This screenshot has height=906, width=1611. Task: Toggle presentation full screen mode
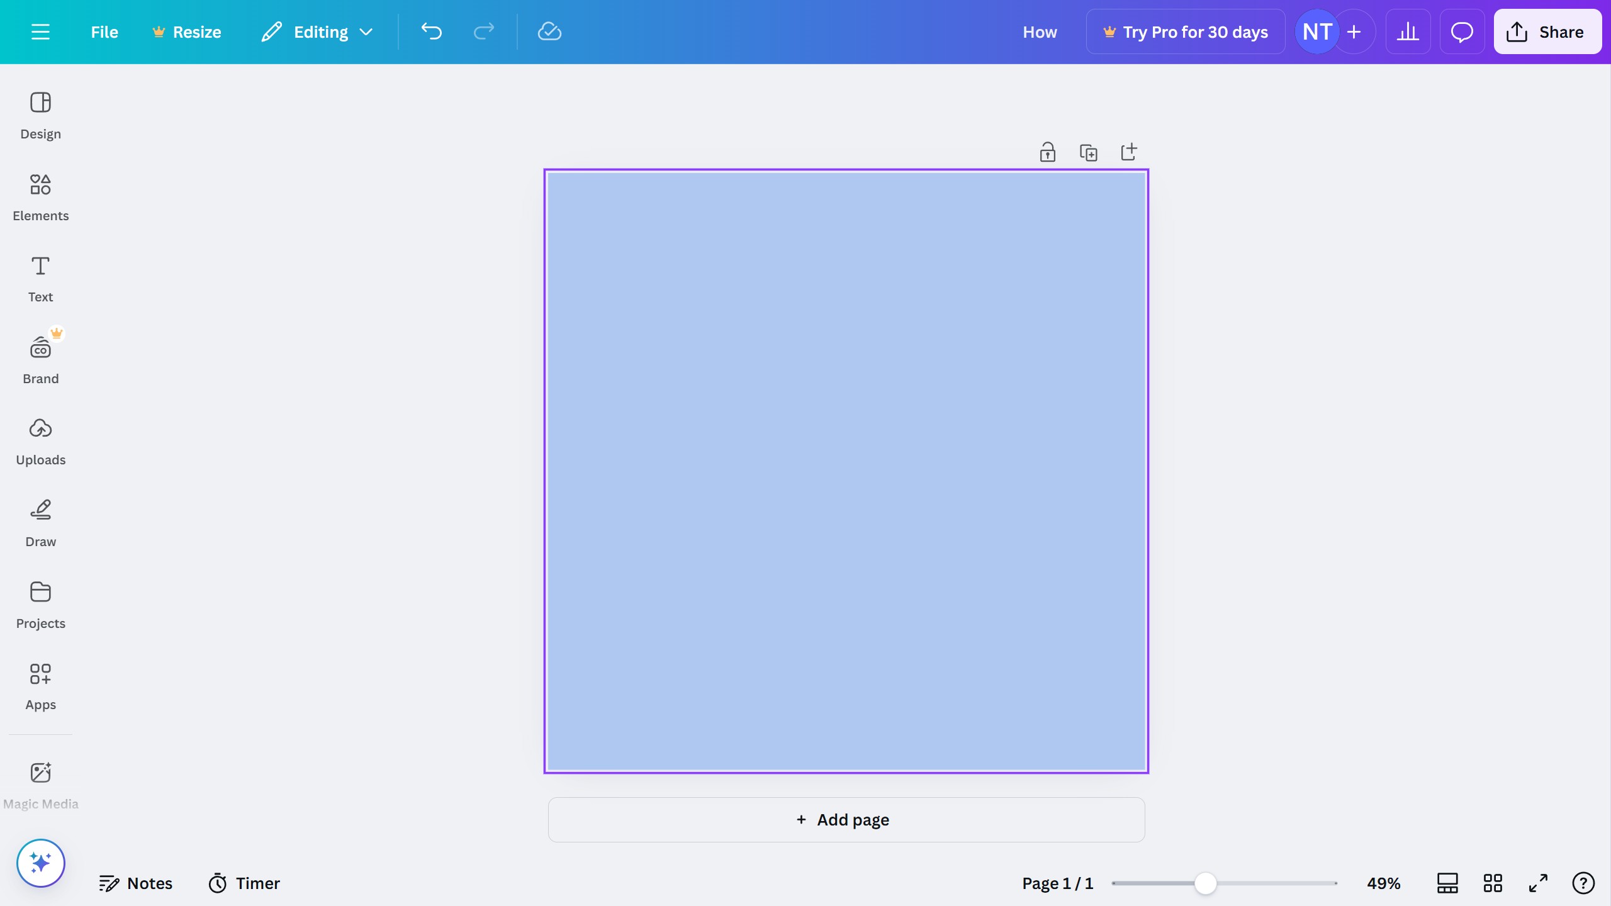point(1537,883)
